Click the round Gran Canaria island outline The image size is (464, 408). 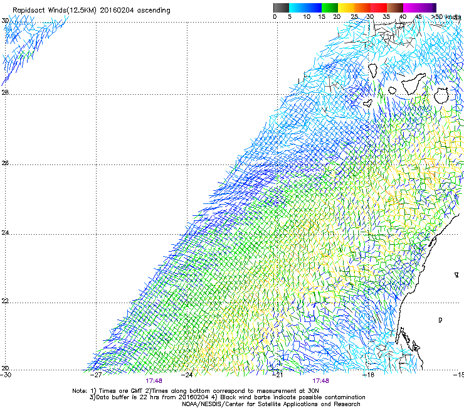tap(441, 95)
